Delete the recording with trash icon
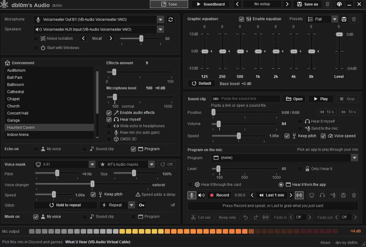This screenshot has width=366, height=247. pos(354,195)
